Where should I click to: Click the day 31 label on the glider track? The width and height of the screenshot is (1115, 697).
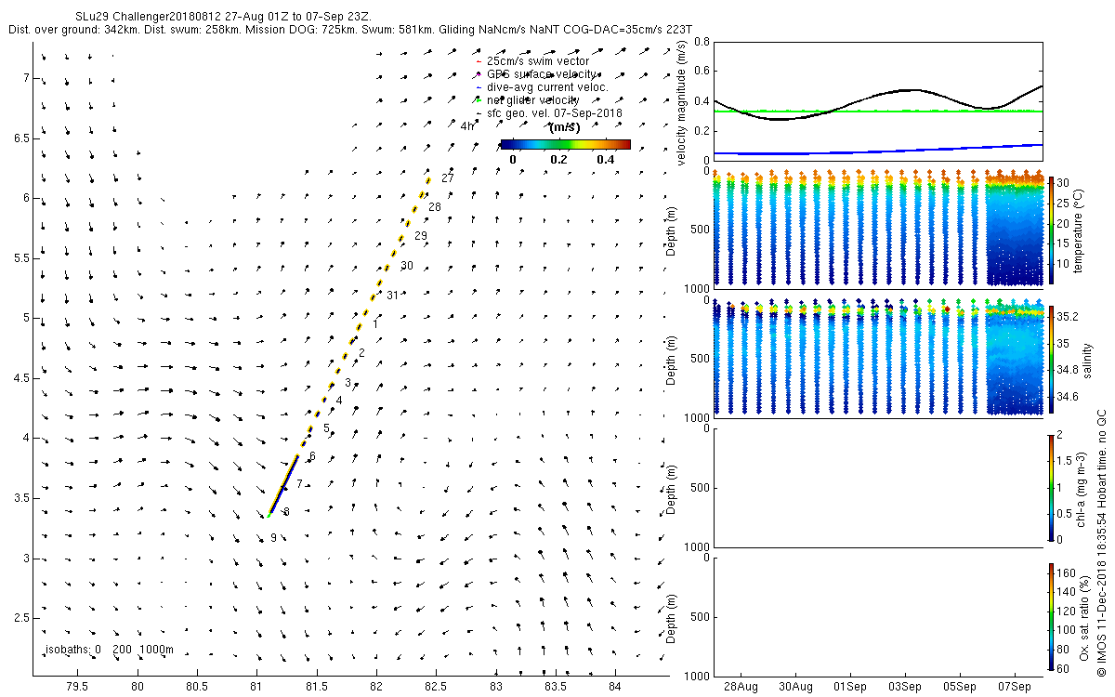pyautogui.click(x=392, y=296)
